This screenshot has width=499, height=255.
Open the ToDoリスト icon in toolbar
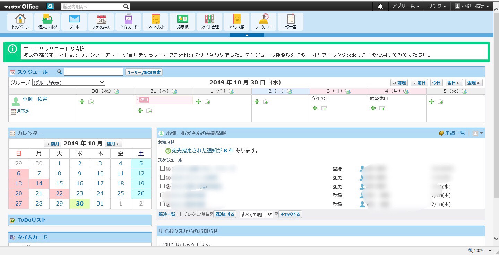click(x=155, y=22)
